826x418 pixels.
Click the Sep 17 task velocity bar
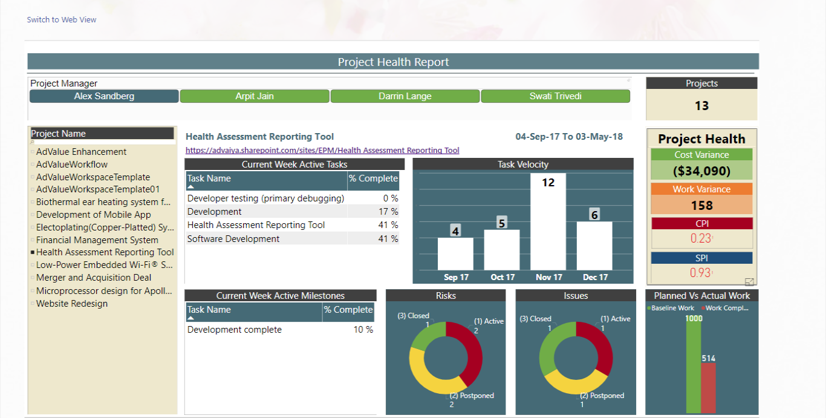pos(455,253)
